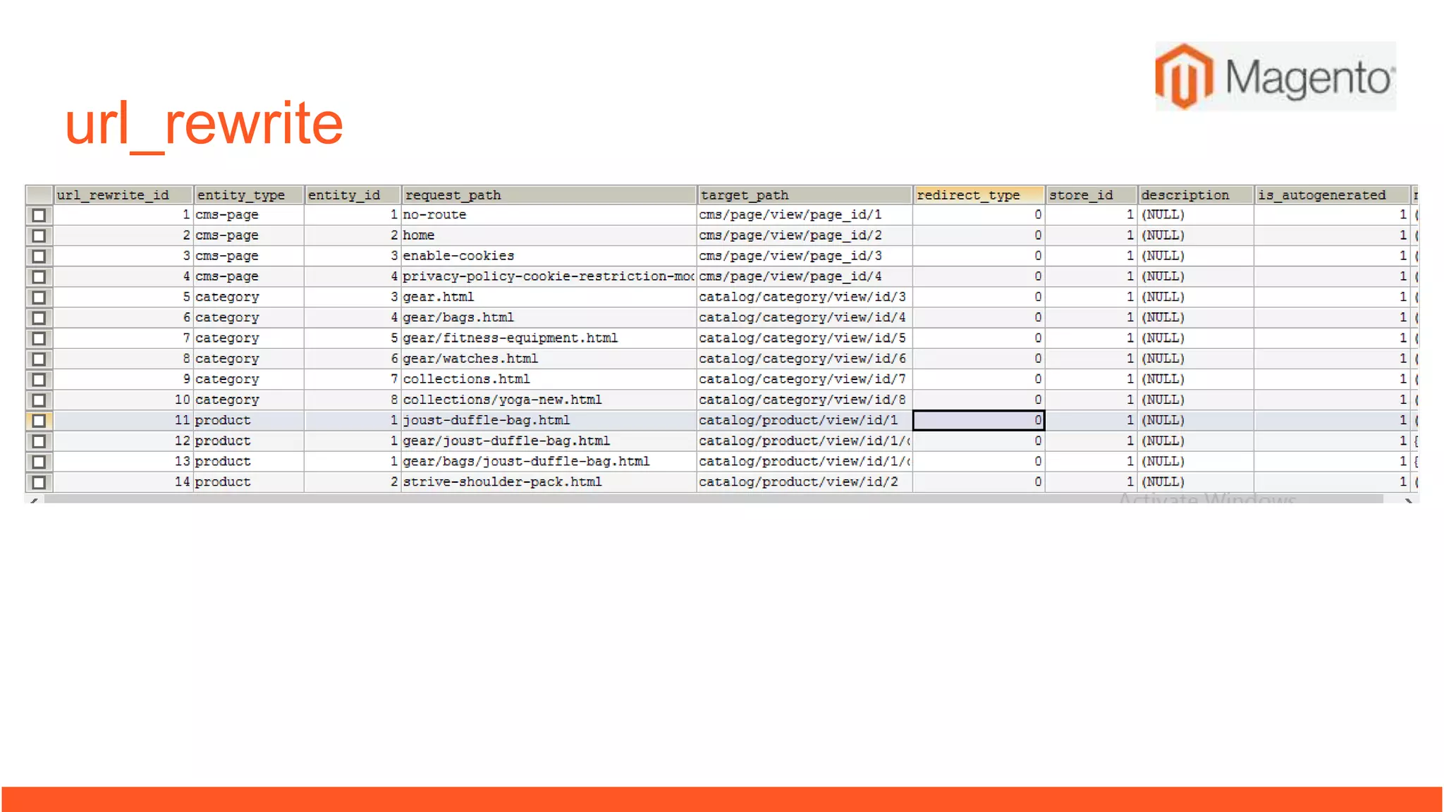Select cell 'enable-cookies'

coord(549,256)
